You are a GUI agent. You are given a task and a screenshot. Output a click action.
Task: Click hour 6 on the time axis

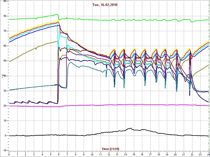59,154
